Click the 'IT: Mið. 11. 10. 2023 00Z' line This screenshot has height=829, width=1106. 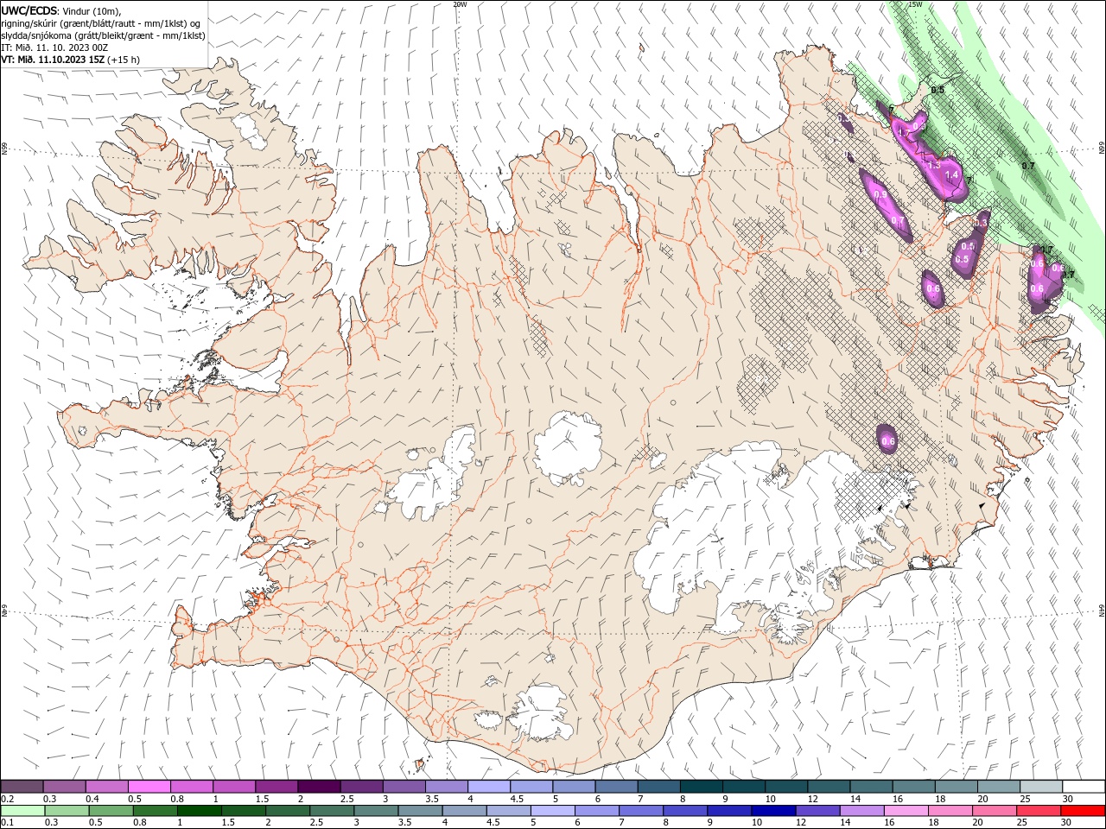pos(54,47)
